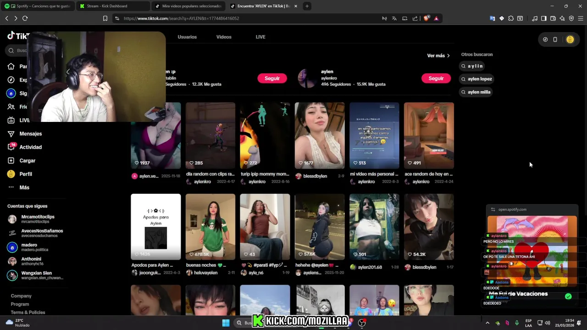Click the TikTok coins icon top right

[545, 39]
